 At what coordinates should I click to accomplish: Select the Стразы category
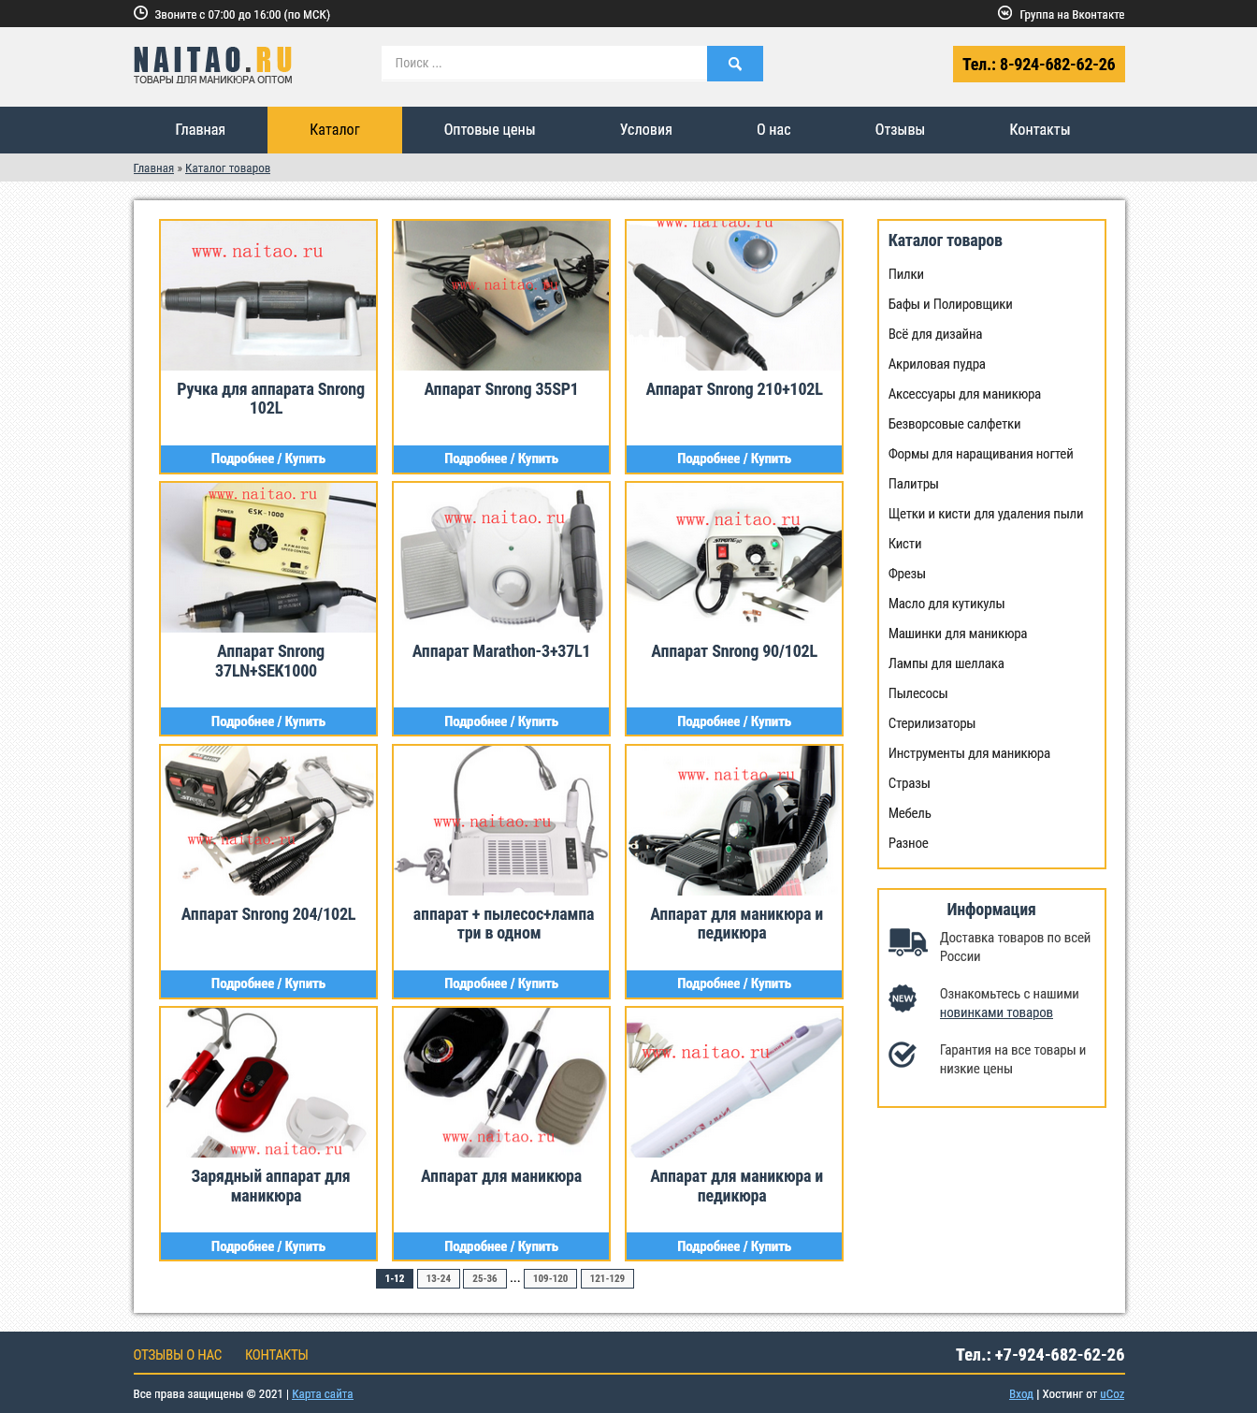(909, 783)
